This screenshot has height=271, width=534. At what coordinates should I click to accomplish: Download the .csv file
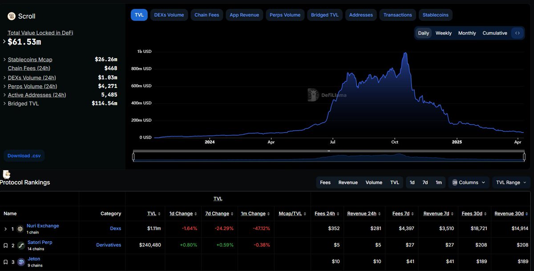click(x=24, y=156)
